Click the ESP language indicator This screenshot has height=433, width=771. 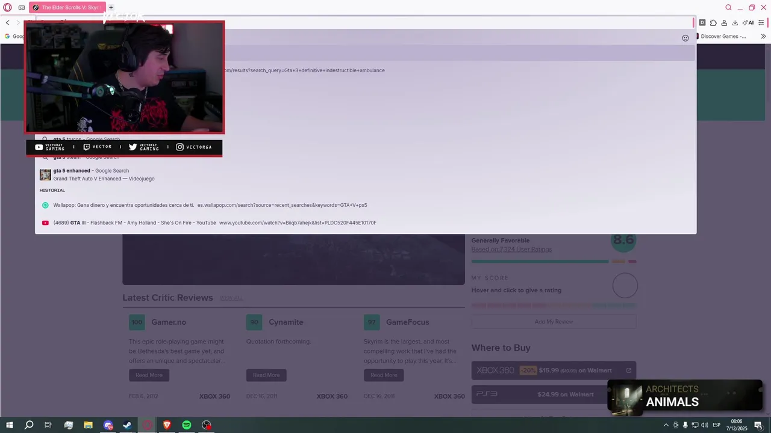click(717, 425)
